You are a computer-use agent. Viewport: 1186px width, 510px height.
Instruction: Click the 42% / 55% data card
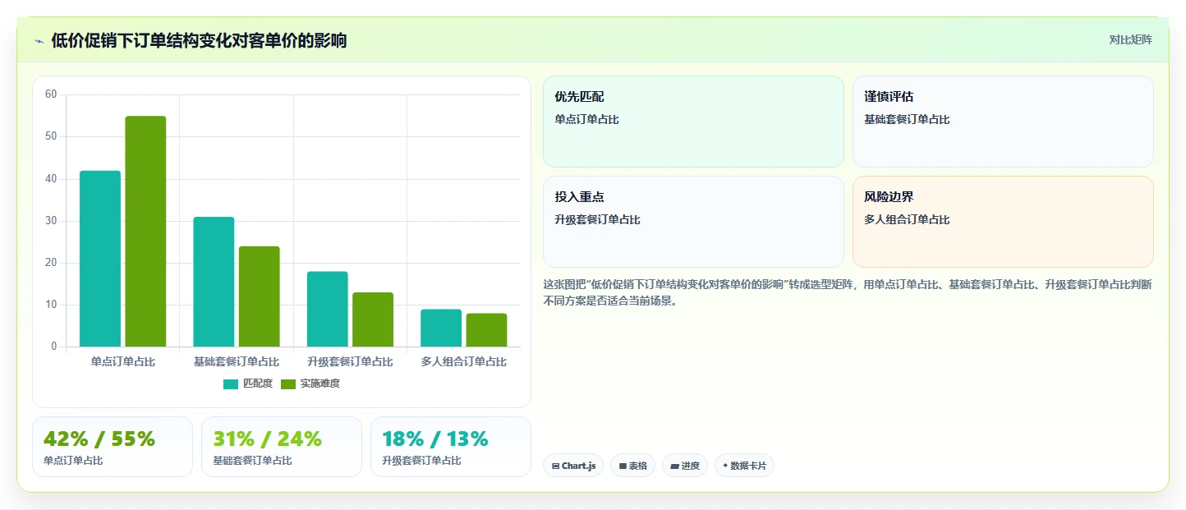[x=113, y=447]
